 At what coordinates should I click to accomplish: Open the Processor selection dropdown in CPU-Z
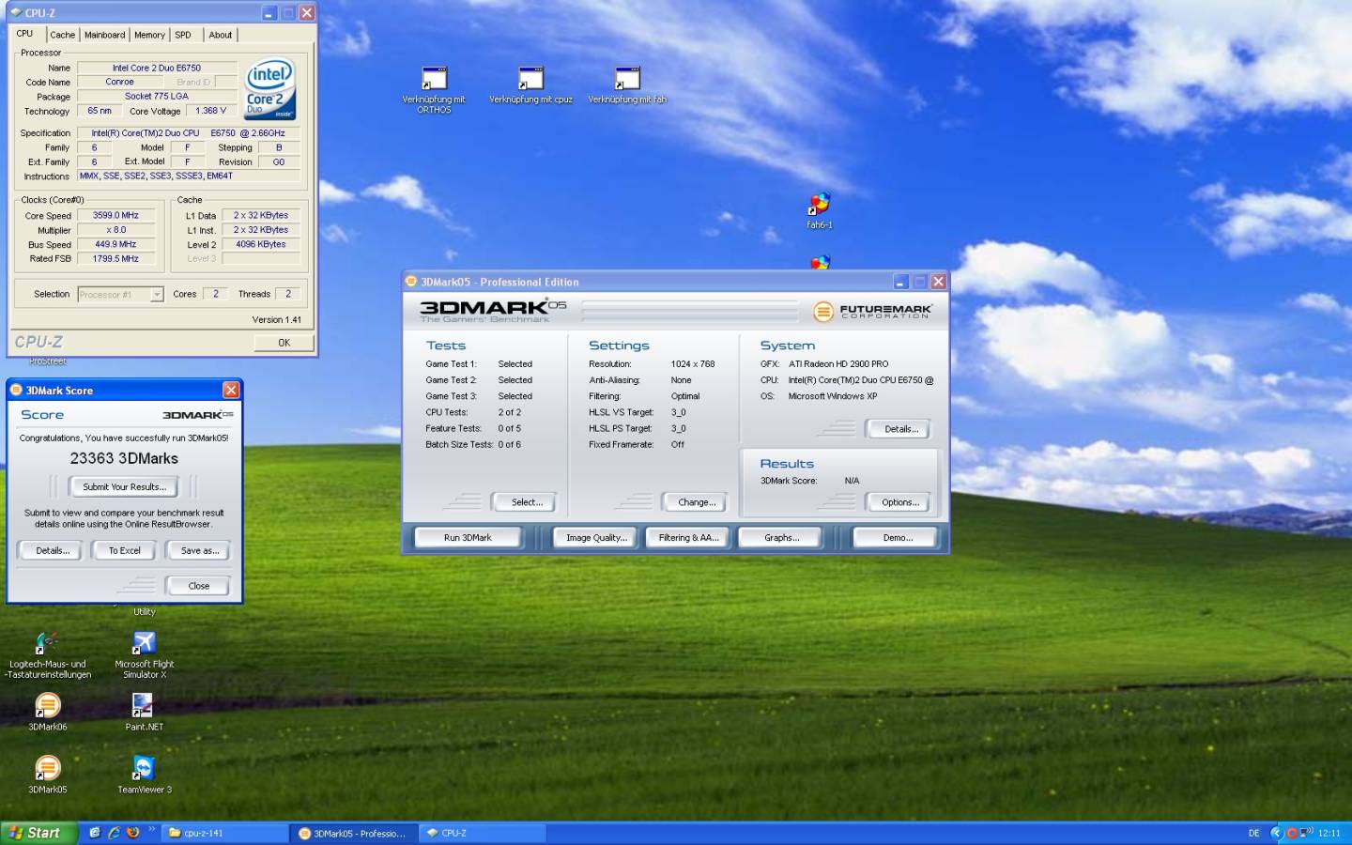(x=157, y=294)
